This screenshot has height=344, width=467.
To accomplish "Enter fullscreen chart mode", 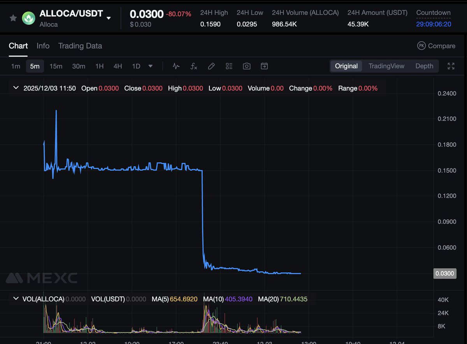I will click(x=451, y=66).
